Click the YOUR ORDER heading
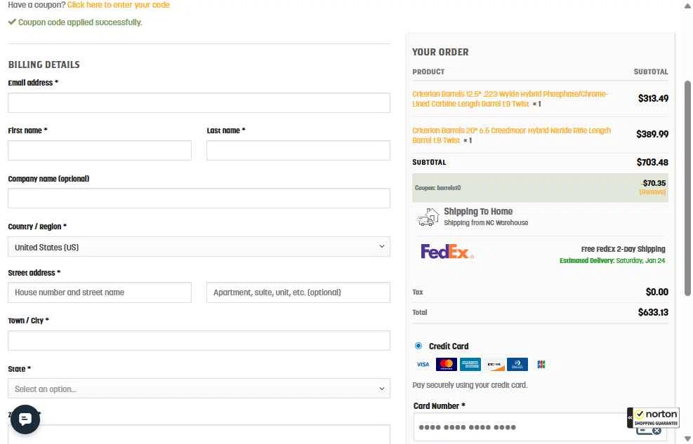693x444 pixels. coord(440,52)
